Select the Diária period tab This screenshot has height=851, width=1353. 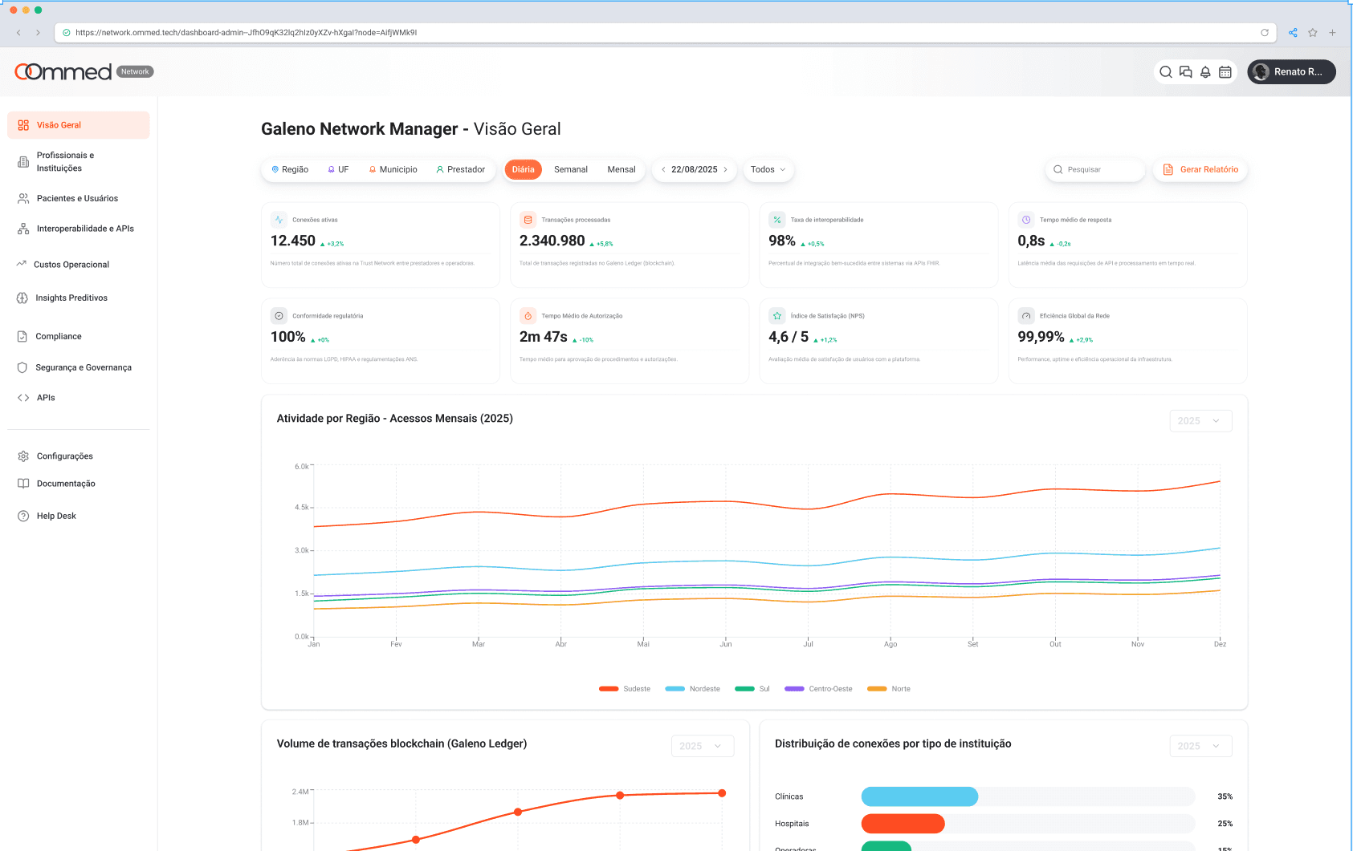pos(524,169)
